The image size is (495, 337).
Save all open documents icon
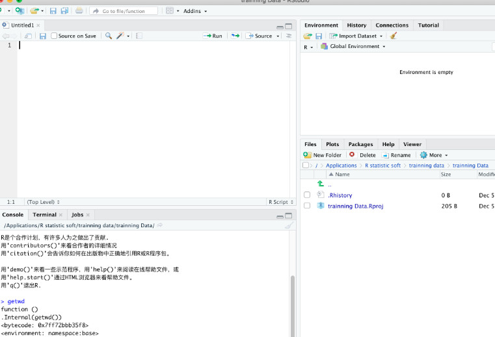pyautogui.click(x=64, y=11)
